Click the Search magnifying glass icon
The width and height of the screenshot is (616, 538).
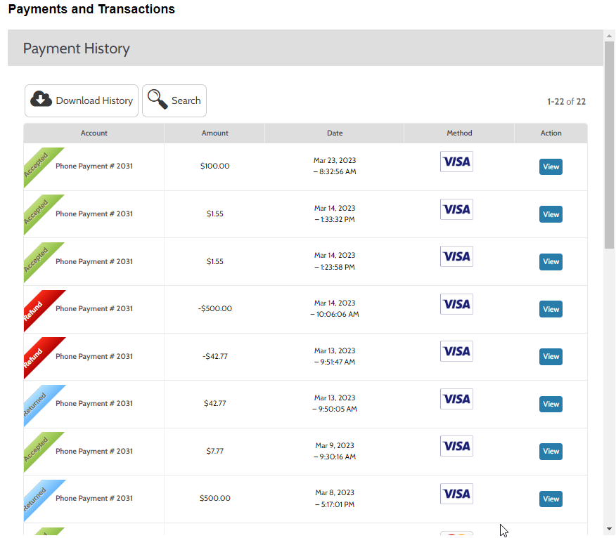pos(158,100)
